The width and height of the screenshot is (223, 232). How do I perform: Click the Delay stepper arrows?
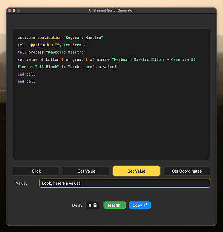[95, 205]
